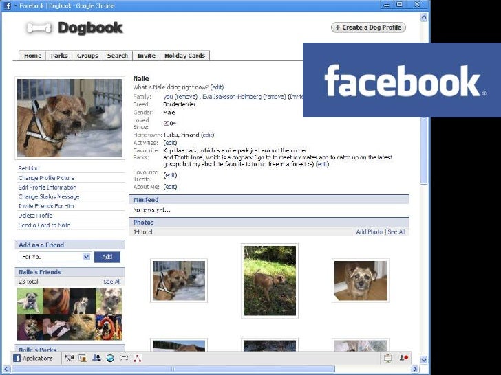Remove yourself from Nalle's family

pos(186,97)
